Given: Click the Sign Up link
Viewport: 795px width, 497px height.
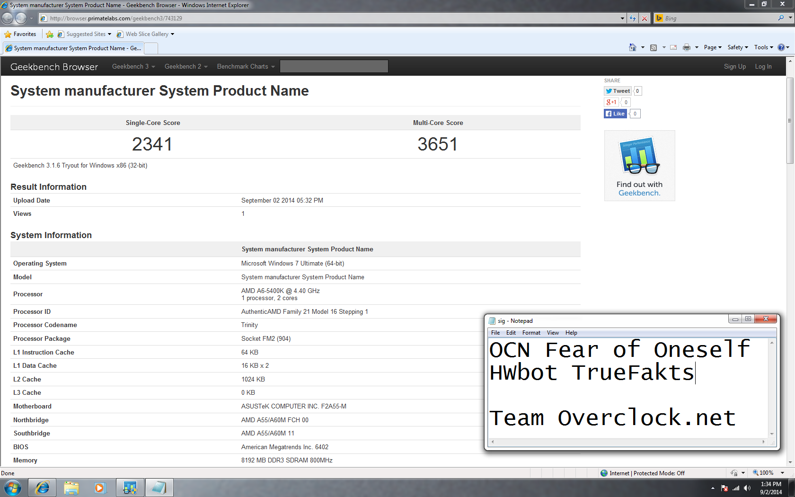Looking at the screenshot, I should click(x=734, y=66).
